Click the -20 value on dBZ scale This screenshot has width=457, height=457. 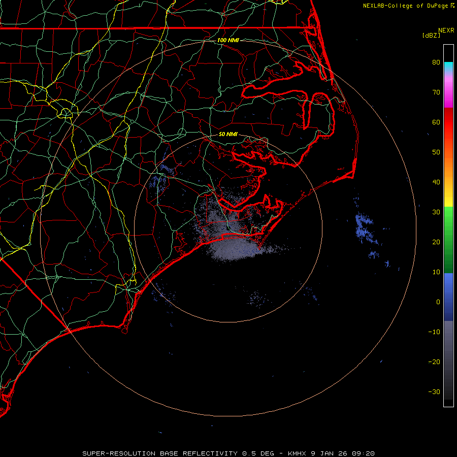[434, 362]
